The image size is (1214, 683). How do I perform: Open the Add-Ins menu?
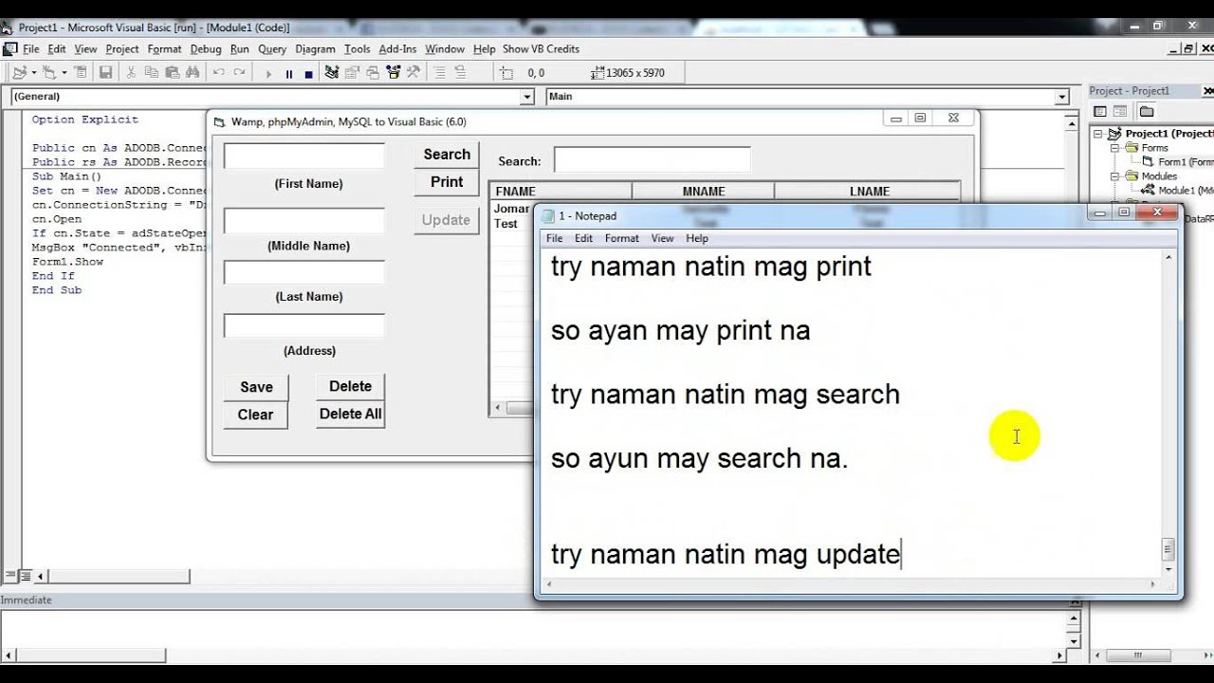click(x=397, y=49)
